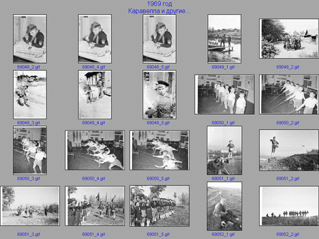
Task: Open hilltop silhouettes photo 69052_2
Action: [x=289, y=206]
